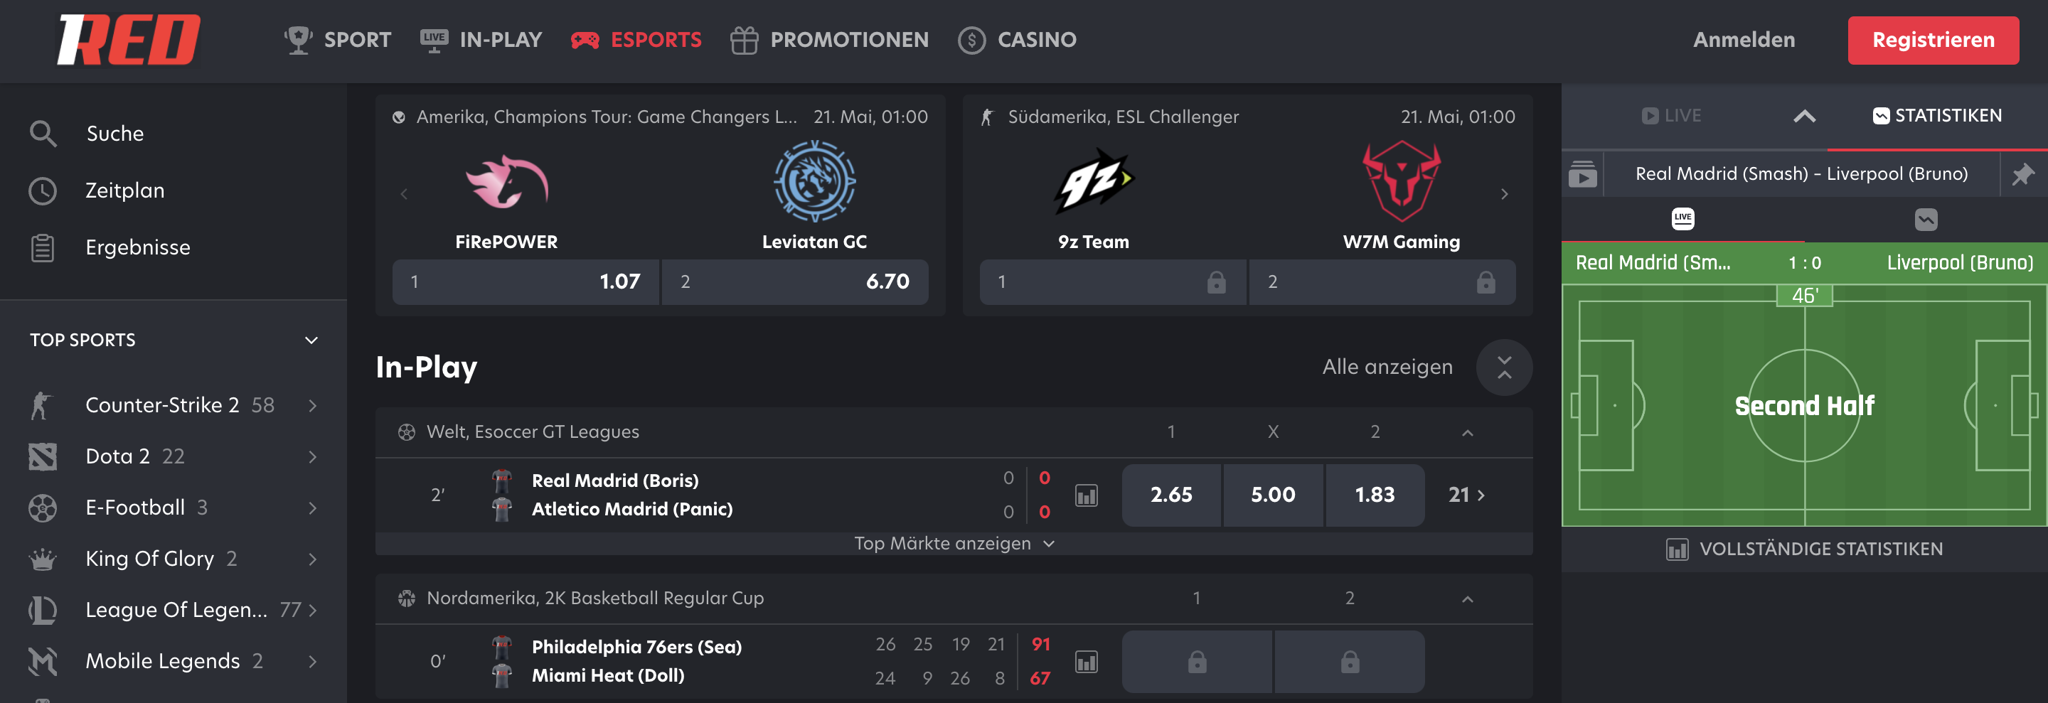
Task: Select the W7M Gaming team logo
Action: [1401, 181]
